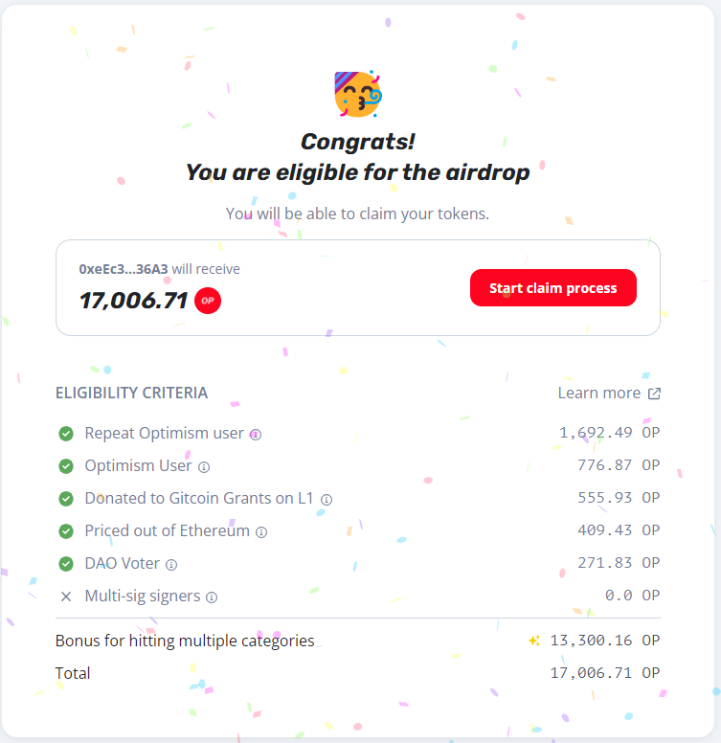Click the Bonus for hitting multiple categories row
This screenshot has width=721, height=743.
358,641
